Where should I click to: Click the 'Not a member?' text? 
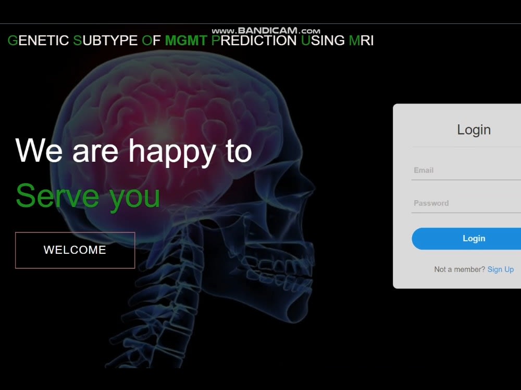click(x=460, y=269)
